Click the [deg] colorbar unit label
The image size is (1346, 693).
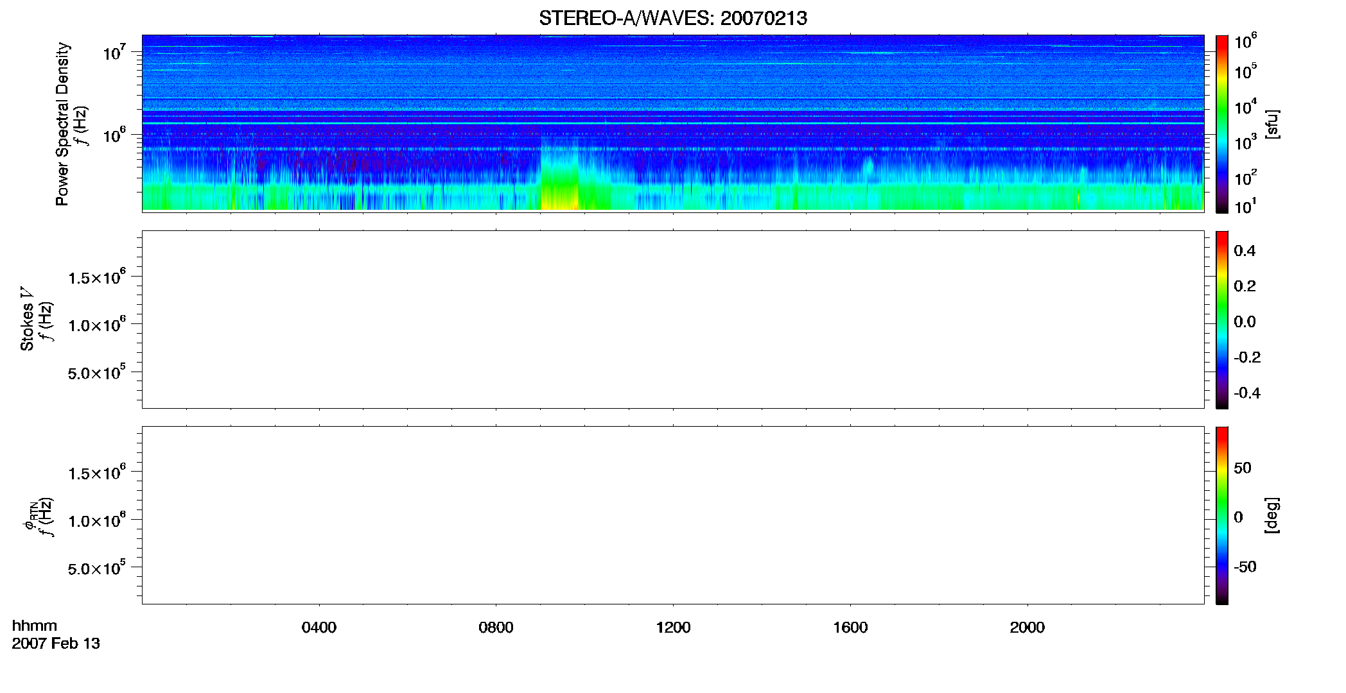[x=1272, y=515]
